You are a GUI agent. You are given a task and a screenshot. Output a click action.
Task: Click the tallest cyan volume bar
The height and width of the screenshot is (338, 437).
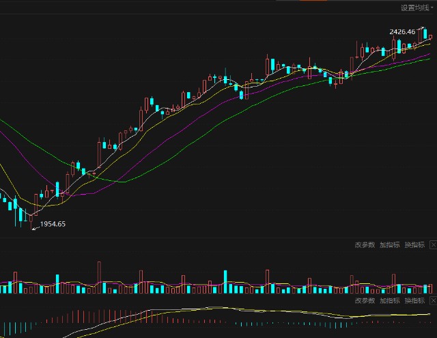click(225, 281)
